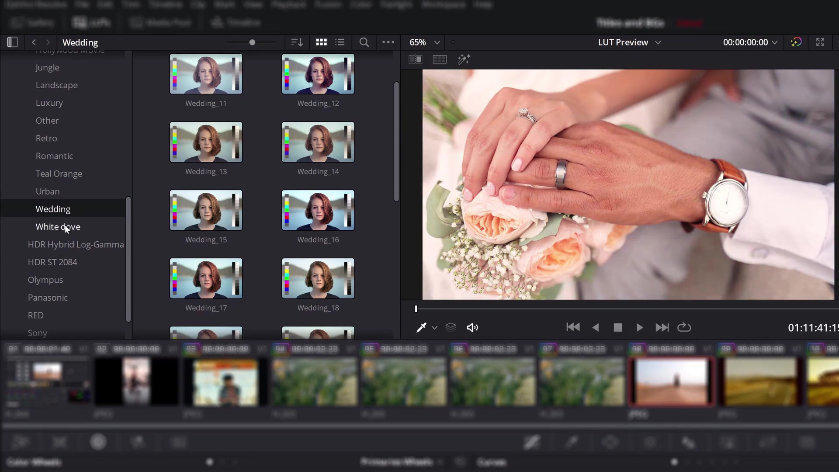Click the LUT preview mode icon
The width and height of the screenshot is (839, 472).
coord(440,59)
